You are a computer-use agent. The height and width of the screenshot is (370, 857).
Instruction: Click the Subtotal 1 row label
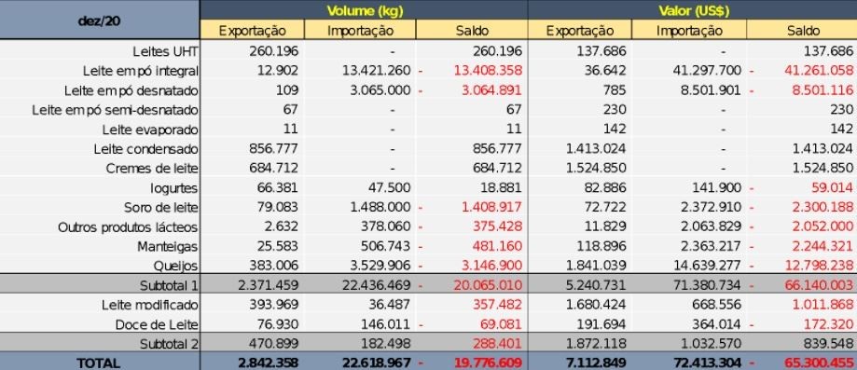tap(169, 285)
